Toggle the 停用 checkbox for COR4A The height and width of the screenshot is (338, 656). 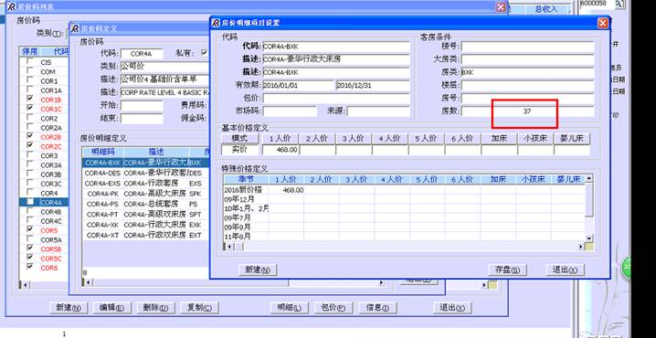[x=30, y=202]
